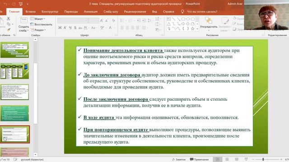This screenshot has height=162, width=289.
Task: Select the teal-colored slide thumbnail
Action: pyautogui.click(x=15, y=113)
